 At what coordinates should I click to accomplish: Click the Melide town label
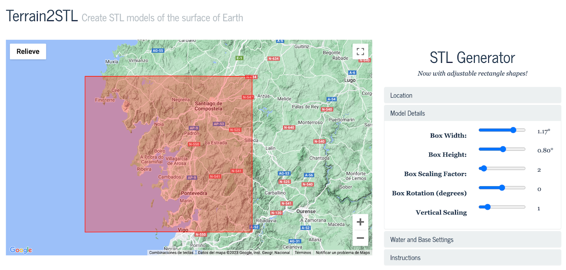[284, 99]
